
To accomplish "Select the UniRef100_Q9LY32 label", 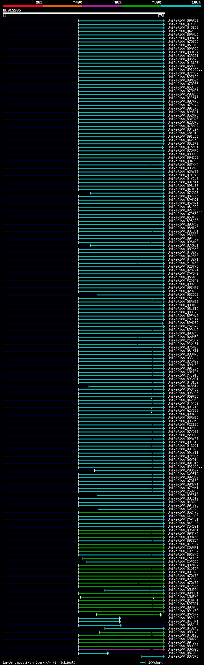I will coord(183,611).
